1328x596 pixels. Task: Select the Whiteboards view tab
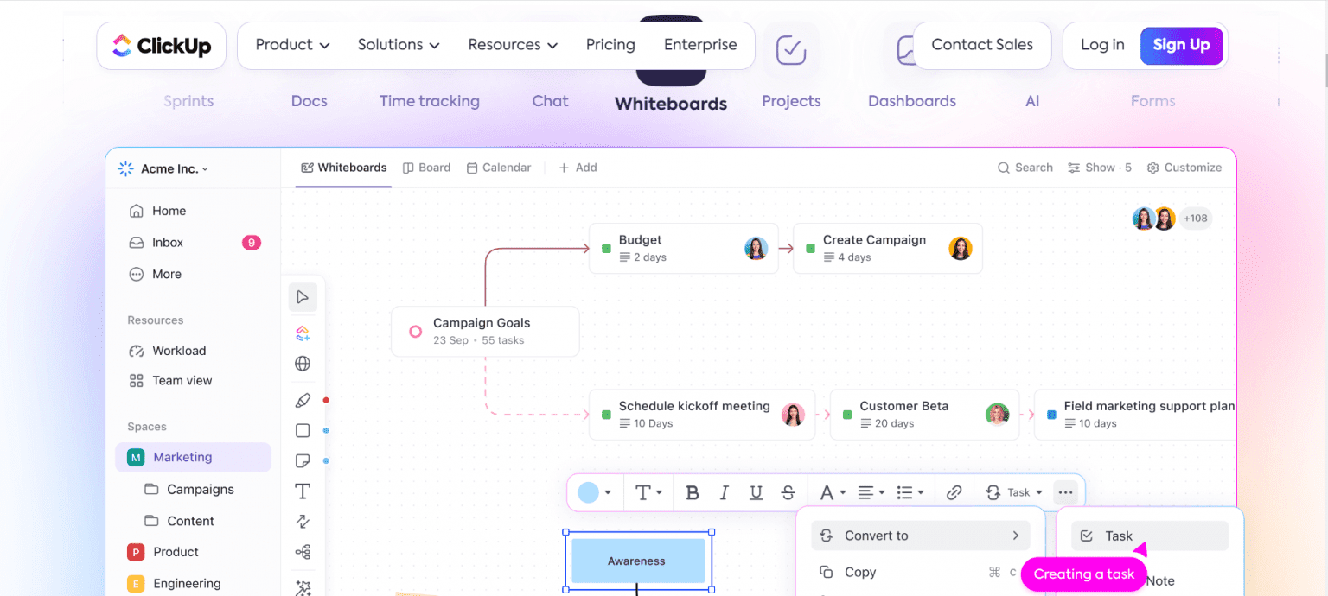[343, 168]
